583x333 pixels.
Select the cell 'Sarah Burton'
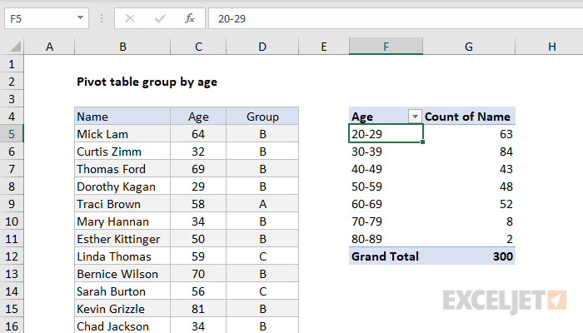pos(122,291)
